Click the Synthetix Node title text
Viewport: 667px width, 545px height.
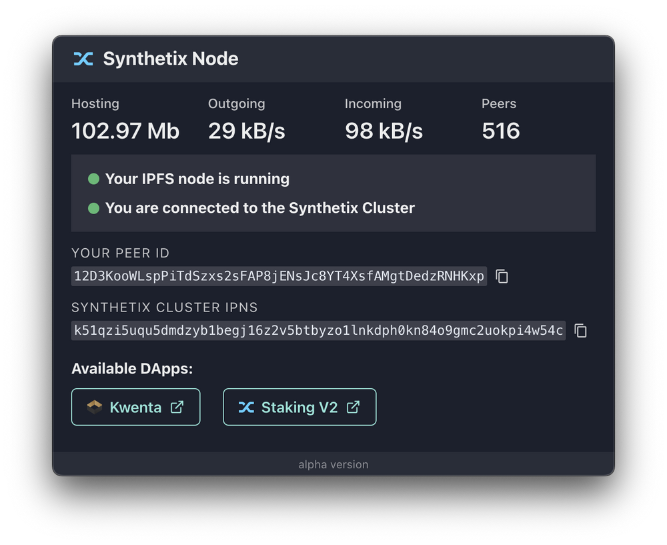(x=170, y=59)
